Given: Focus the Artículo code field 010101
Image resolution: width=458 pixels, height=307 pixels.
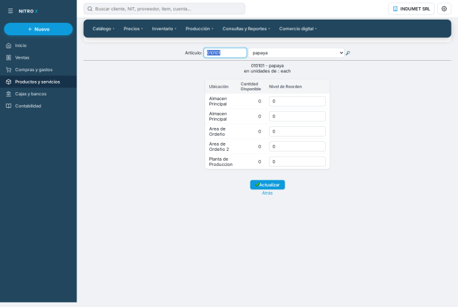Looking at the screenshot, I should point(225,53).
